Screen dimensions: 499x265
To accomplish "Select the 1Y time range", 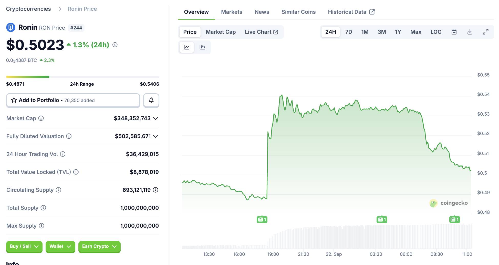I will point(398,32).
